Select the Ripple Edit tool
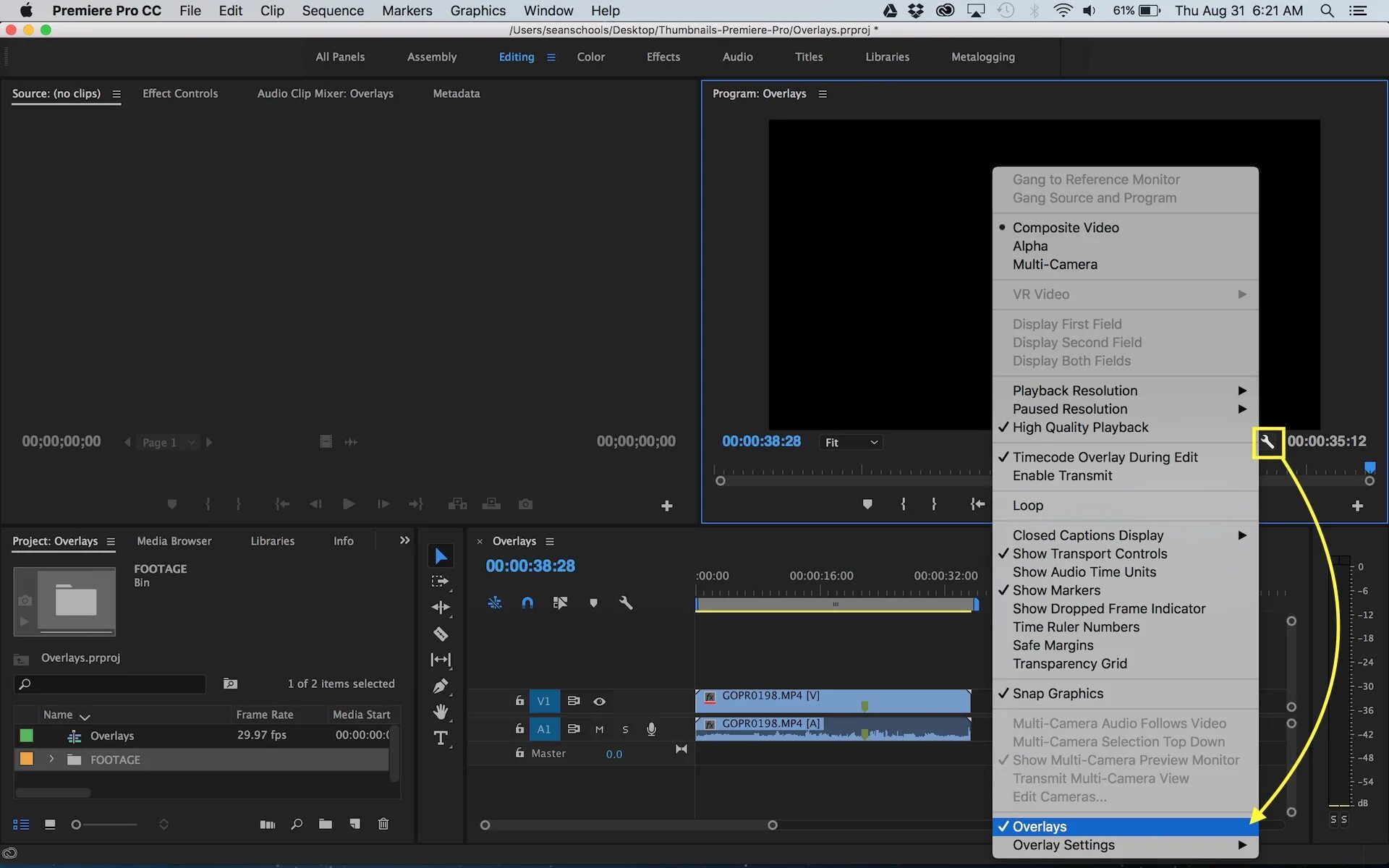The image size is (1389, 868). (440, 608)
